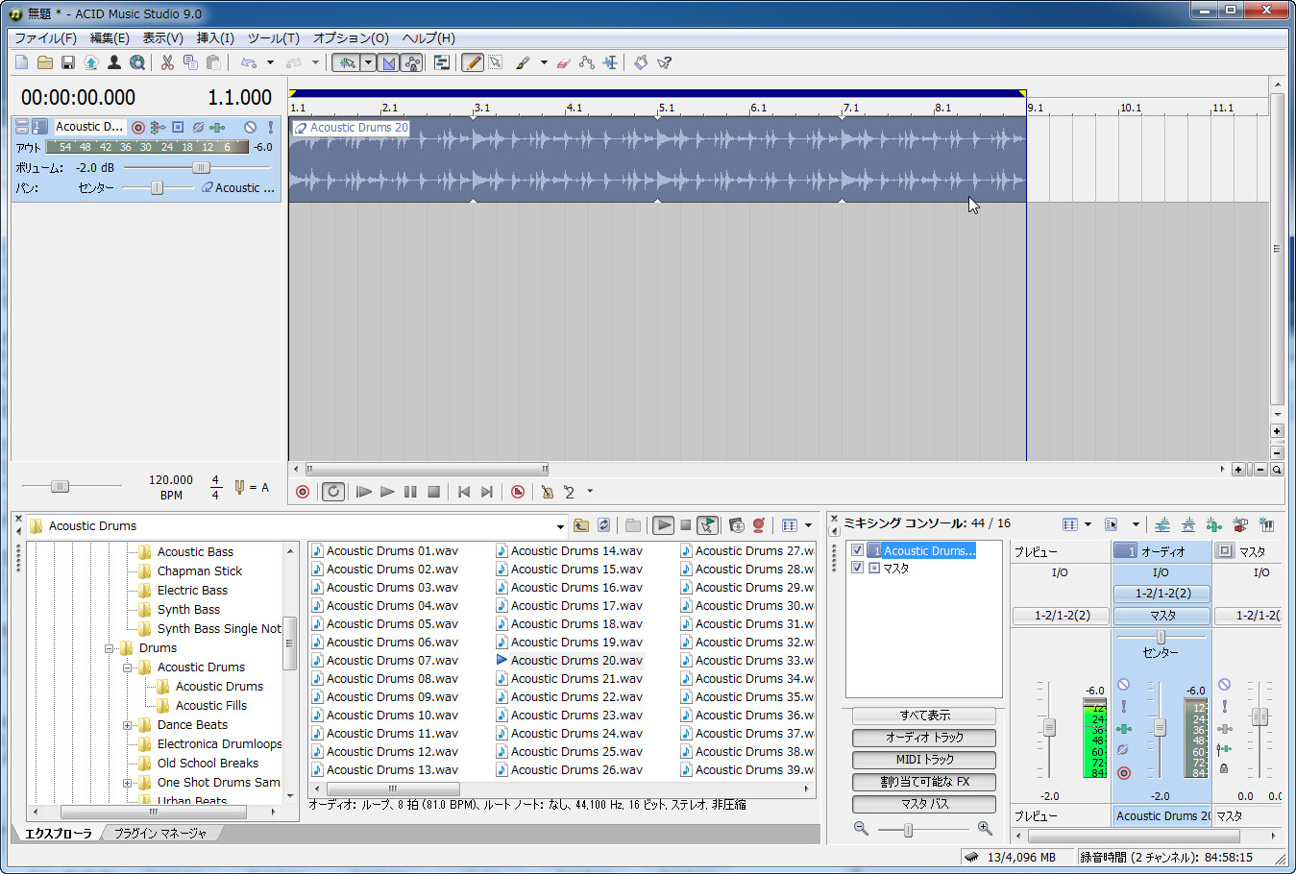1296x874 pixels.
Task: Click the Track FX icon in track header
Action: pos(218,127)
